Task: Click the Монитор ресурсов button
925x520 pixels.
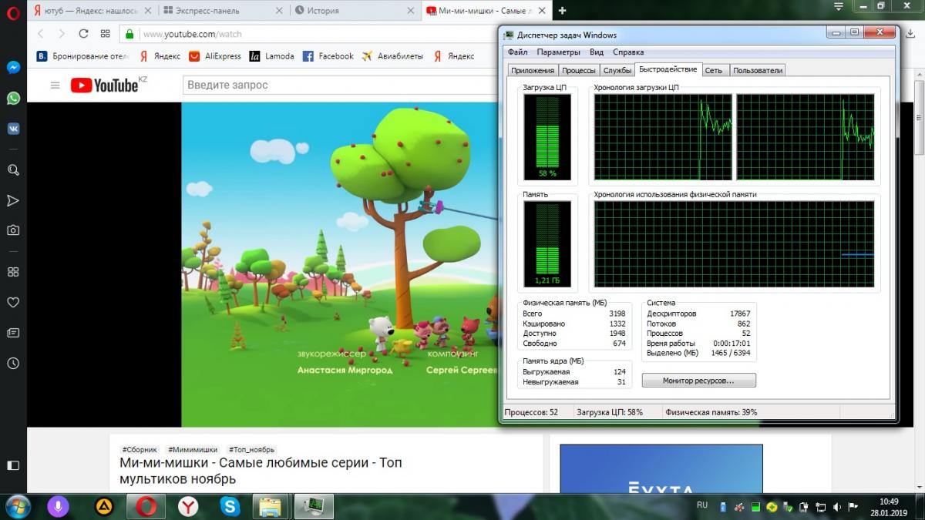Action: click(698, 381)
